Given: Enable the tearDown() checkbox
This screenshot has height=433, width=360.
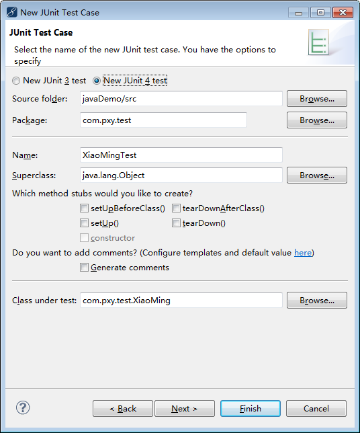Looking at the screenshot, I should coord(176,223).
